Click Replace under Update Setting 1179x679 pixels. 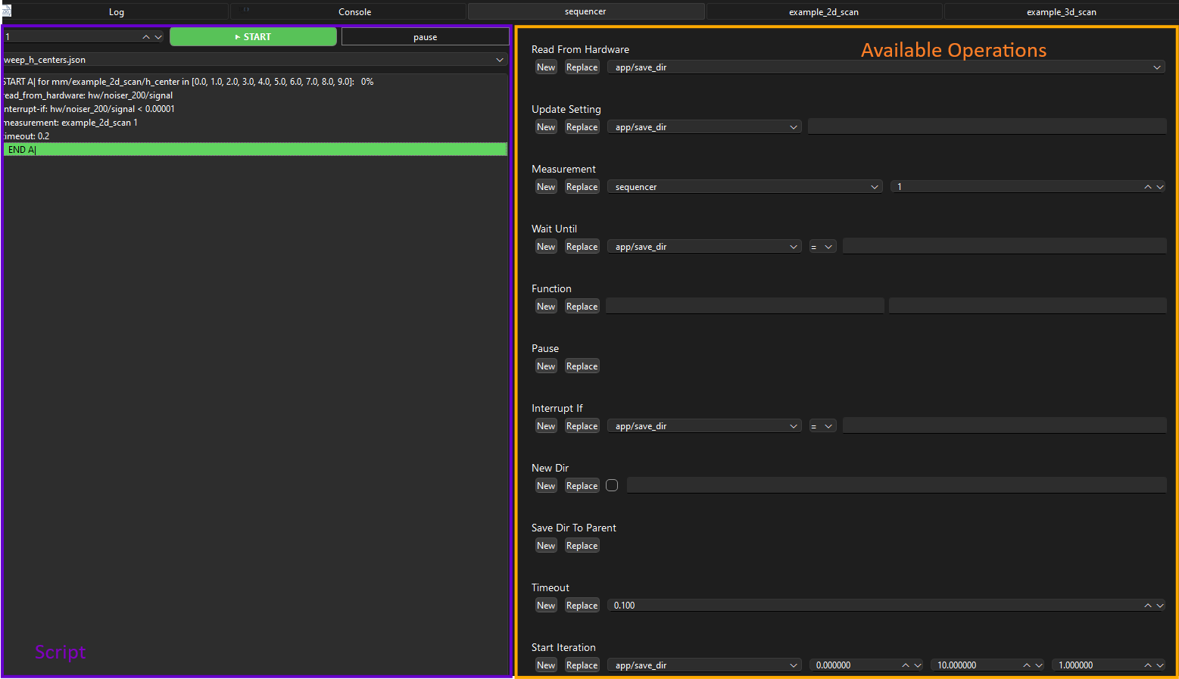tap(582, 127)
